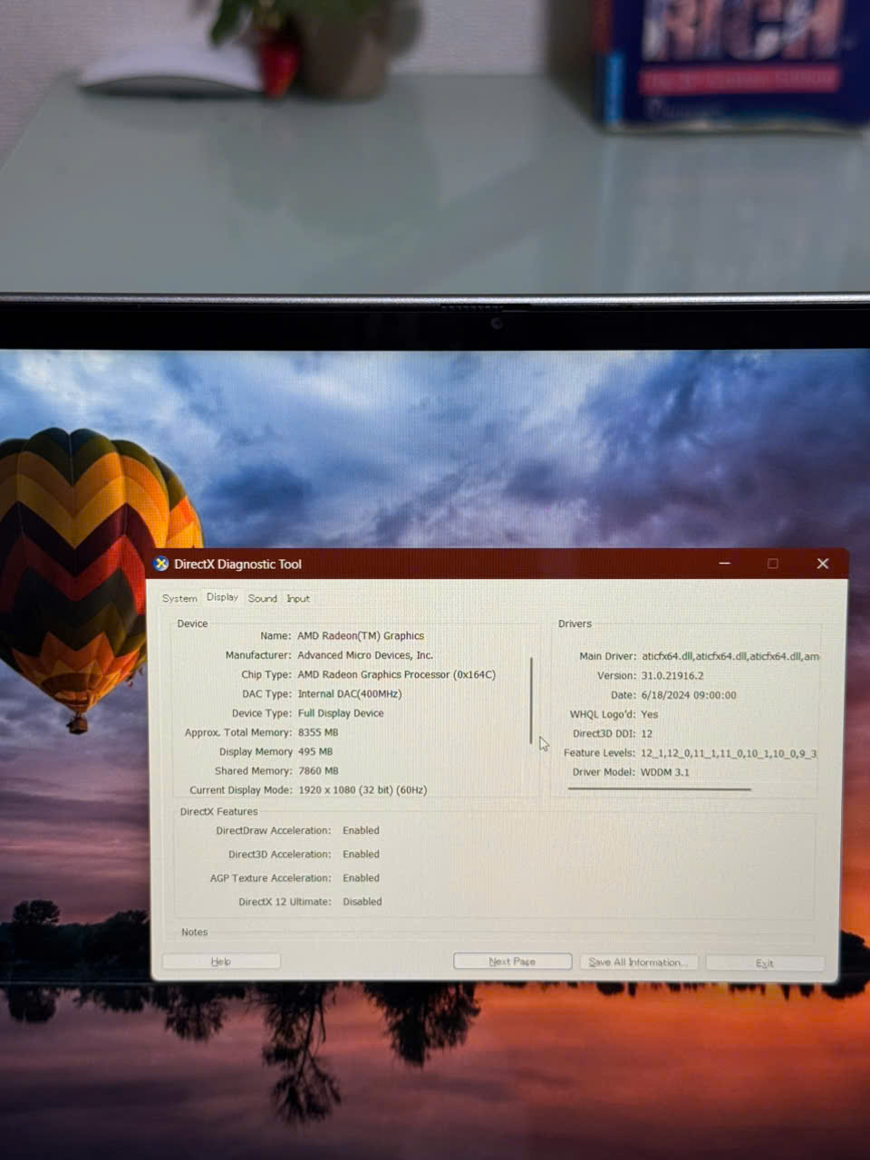Image resolution: width=870 pixels, height=1160 pixels.
Task: Click the Current Display Mode value
Action: [x=362, y=790]
